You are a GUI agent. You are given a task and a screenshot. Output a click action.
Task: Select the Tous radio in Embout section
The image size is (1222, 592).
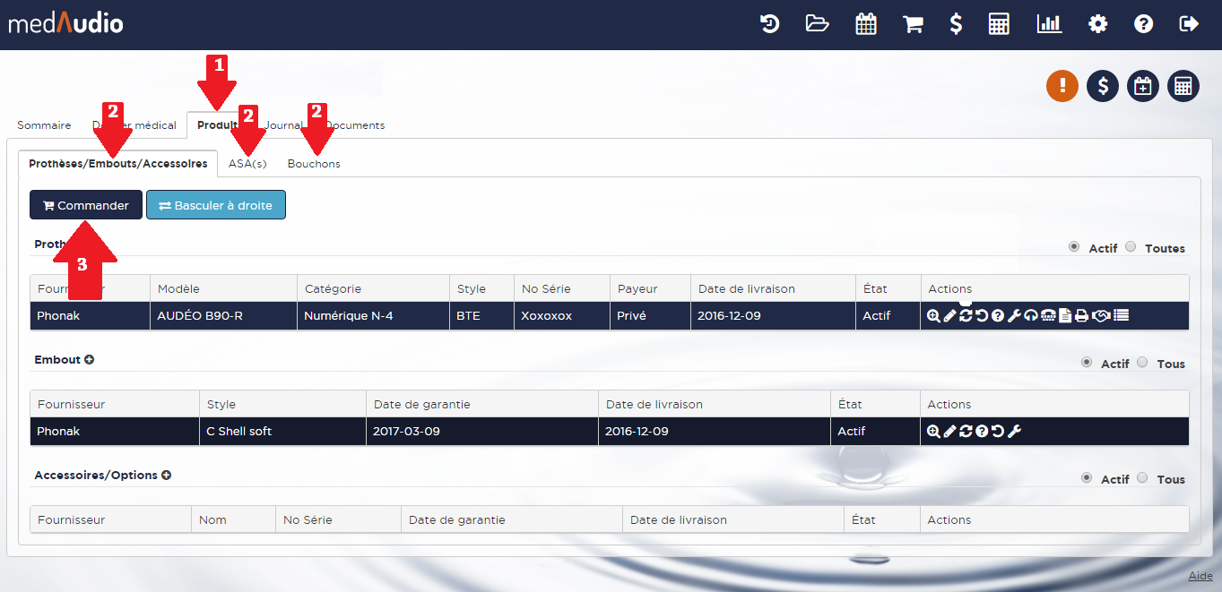pyautogui.click(x=1142, y=363)
